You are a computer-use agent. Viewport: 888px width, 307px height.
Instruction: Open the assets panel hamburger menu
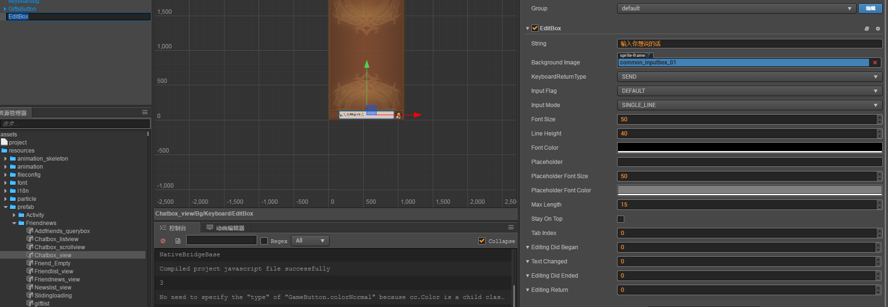[145, 112]
